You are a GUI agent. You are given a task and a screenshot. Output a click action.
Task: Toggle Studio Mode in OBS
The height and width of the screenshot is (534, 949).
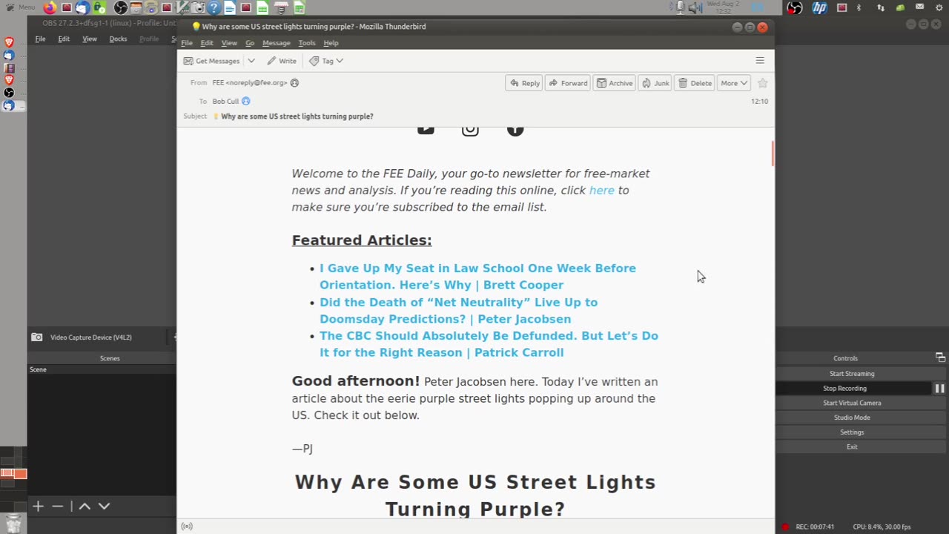852,418
